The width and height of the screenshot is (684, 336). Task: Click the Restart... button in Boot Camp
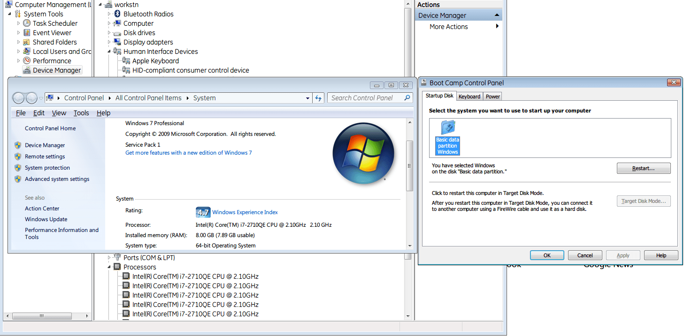pyautogui.click(x=644, y=168)
